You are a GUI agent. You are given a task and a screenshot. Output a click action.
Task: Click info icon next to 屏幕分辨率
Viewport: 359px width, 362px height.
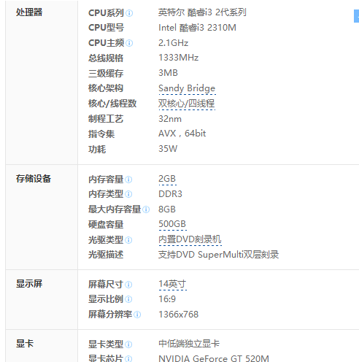click(137, 315)
